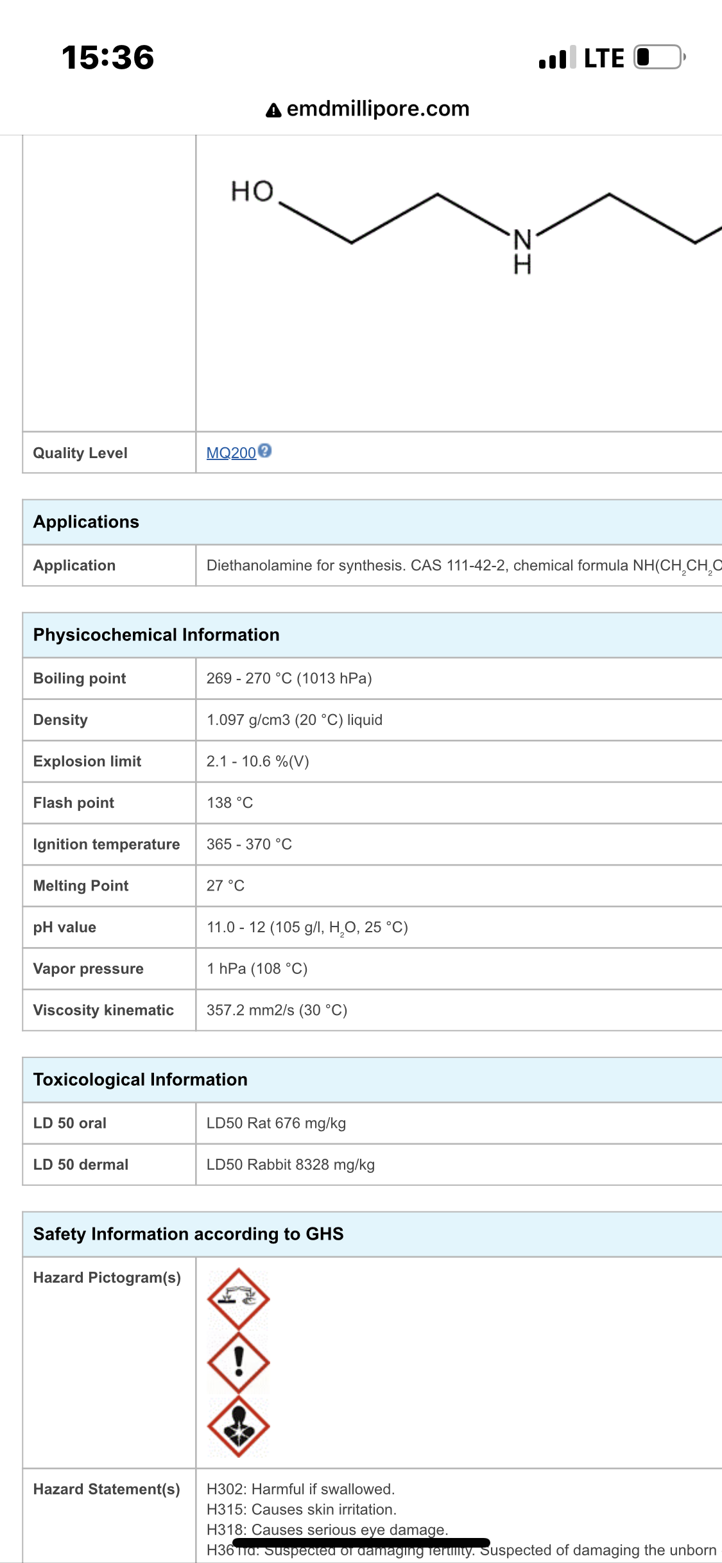This screenshot has height=1563, width=722.
Task: Tap the exclamation mark hazard pictogram
Action: [239, 1362]
